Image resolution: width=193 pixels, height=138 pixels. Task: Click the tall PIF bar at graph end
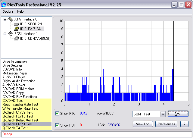point(173,85)
